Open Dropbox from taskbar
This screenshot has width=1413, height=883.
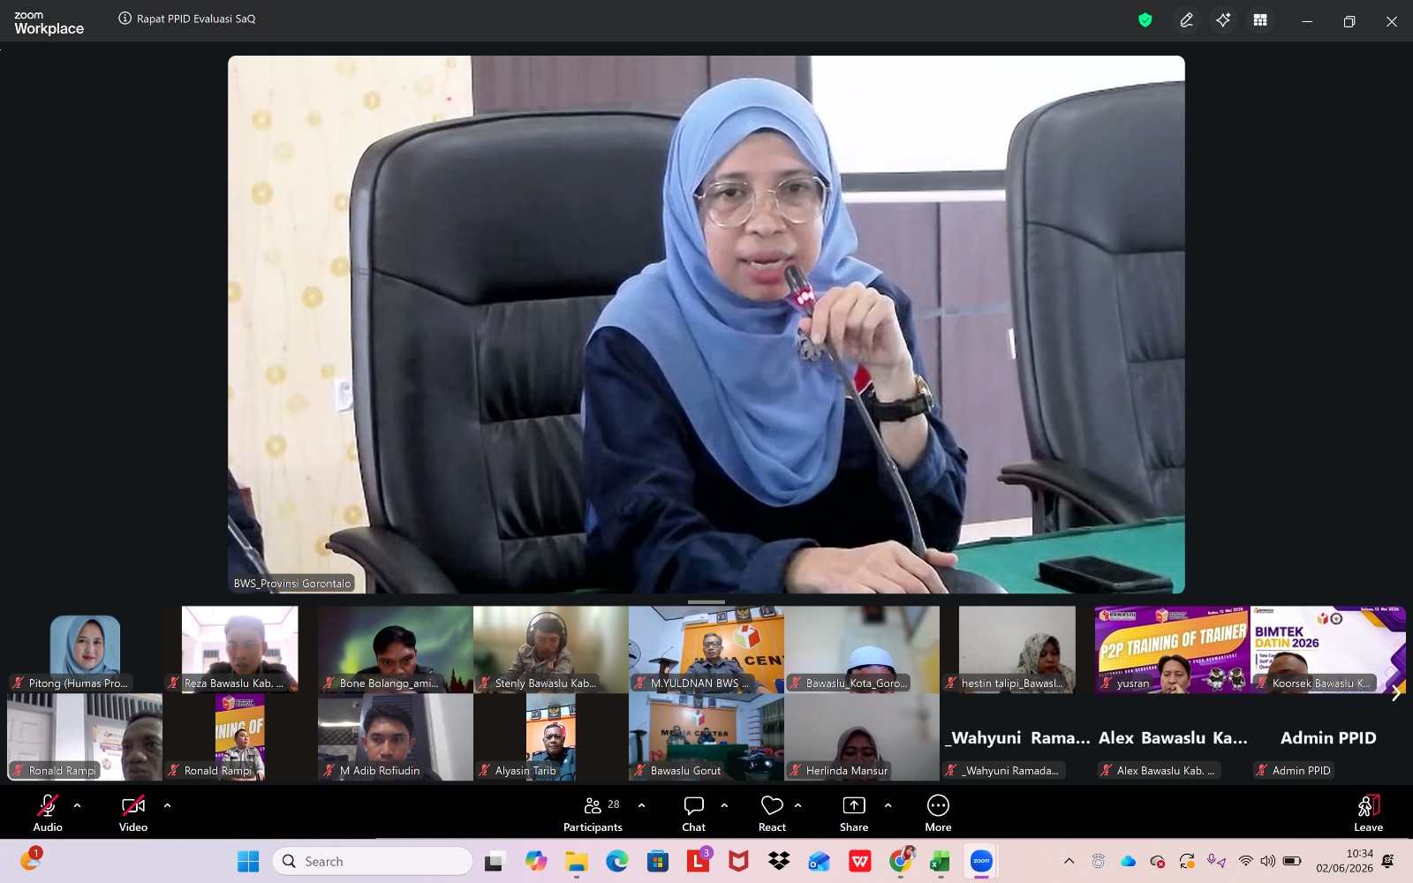click(x=779, y=861)
